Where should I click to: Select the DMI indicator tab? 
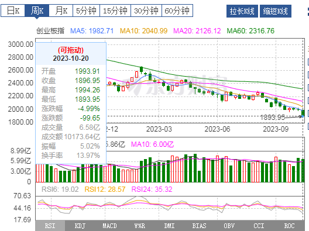click(170, 226)
